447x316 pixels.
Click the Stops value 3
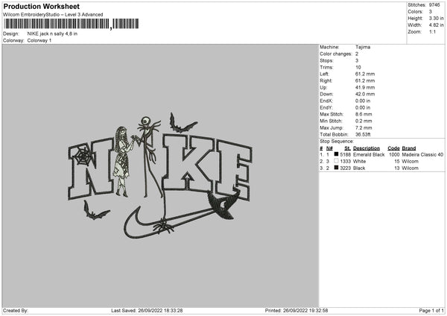tap(357, 60)
